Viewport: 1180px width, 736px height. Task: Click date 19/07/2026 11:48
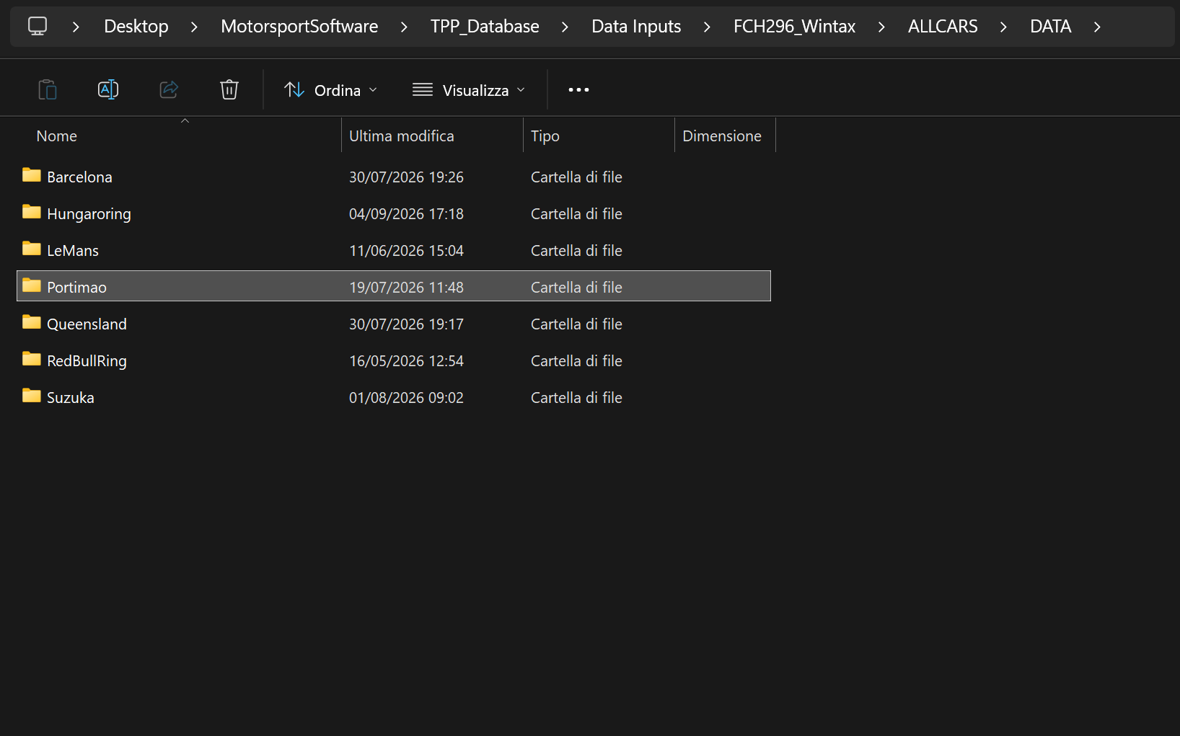406,287
